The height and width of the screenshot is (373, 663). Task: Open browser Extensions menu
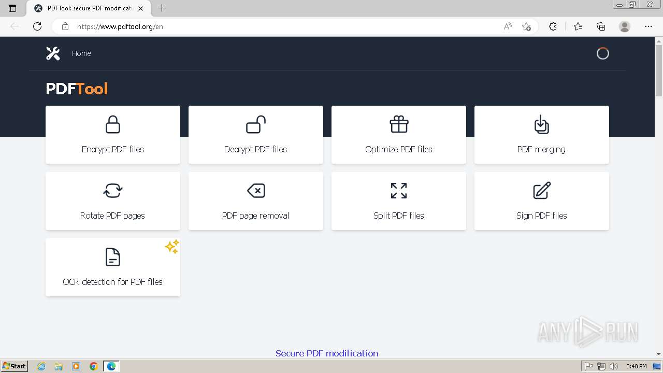tap(553, 26)
